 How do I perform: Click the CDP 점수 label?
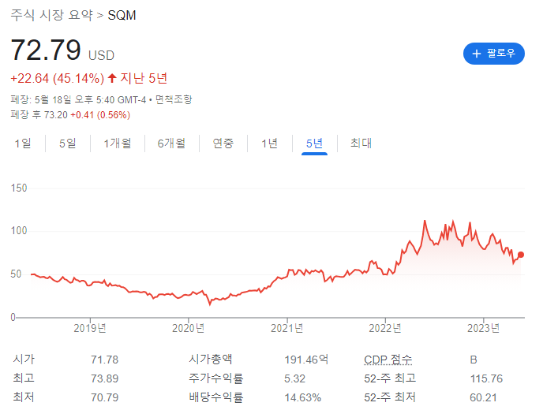388,360
